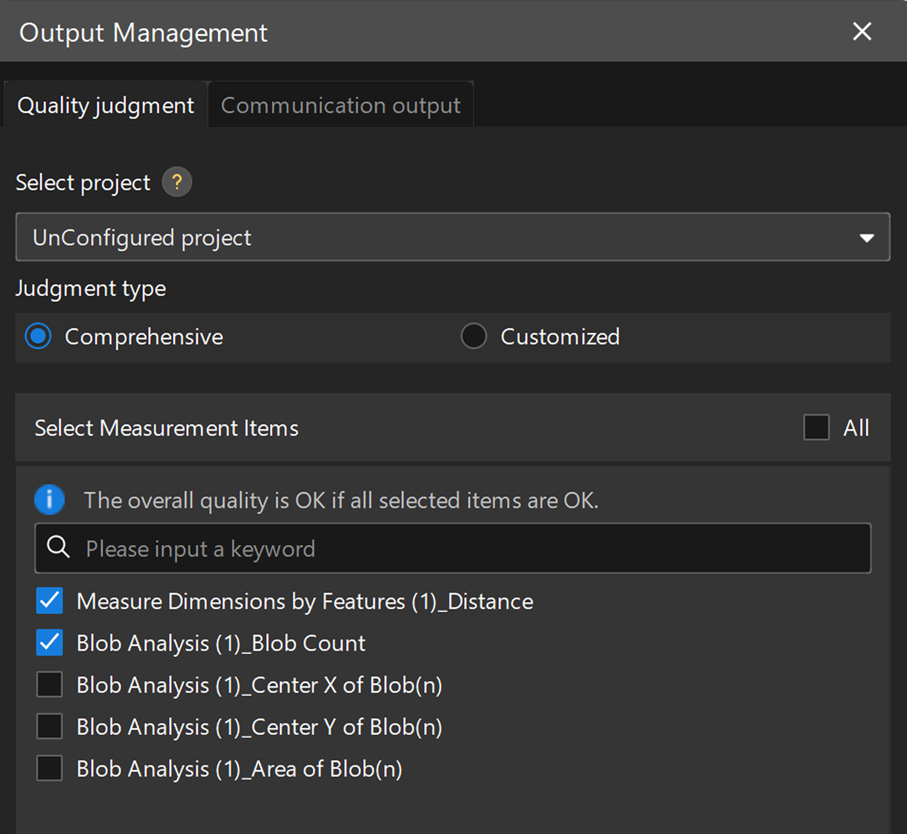Uncheck Measure Dimensions by Features (1)_Distance
907x834 pixels.
click(x=49, y=601)
